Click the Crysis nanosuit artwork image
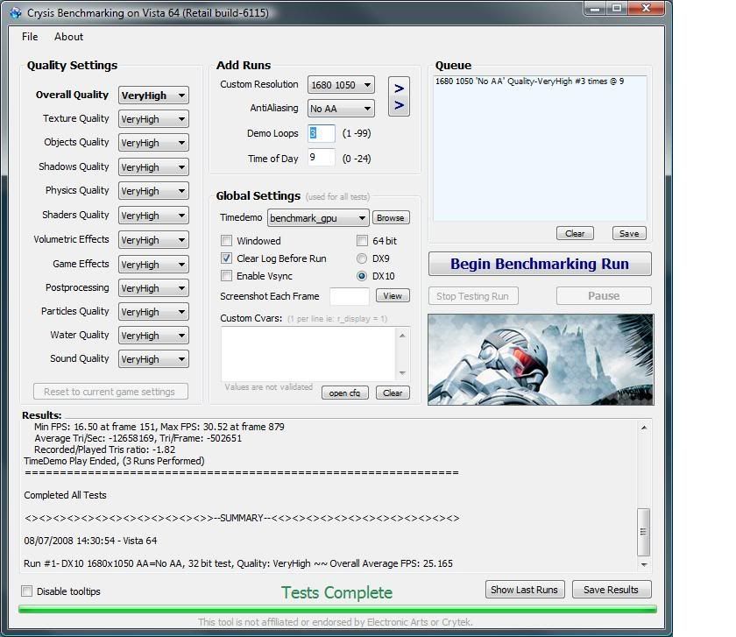The image size is (736, 637). click(x=541, y=359)
